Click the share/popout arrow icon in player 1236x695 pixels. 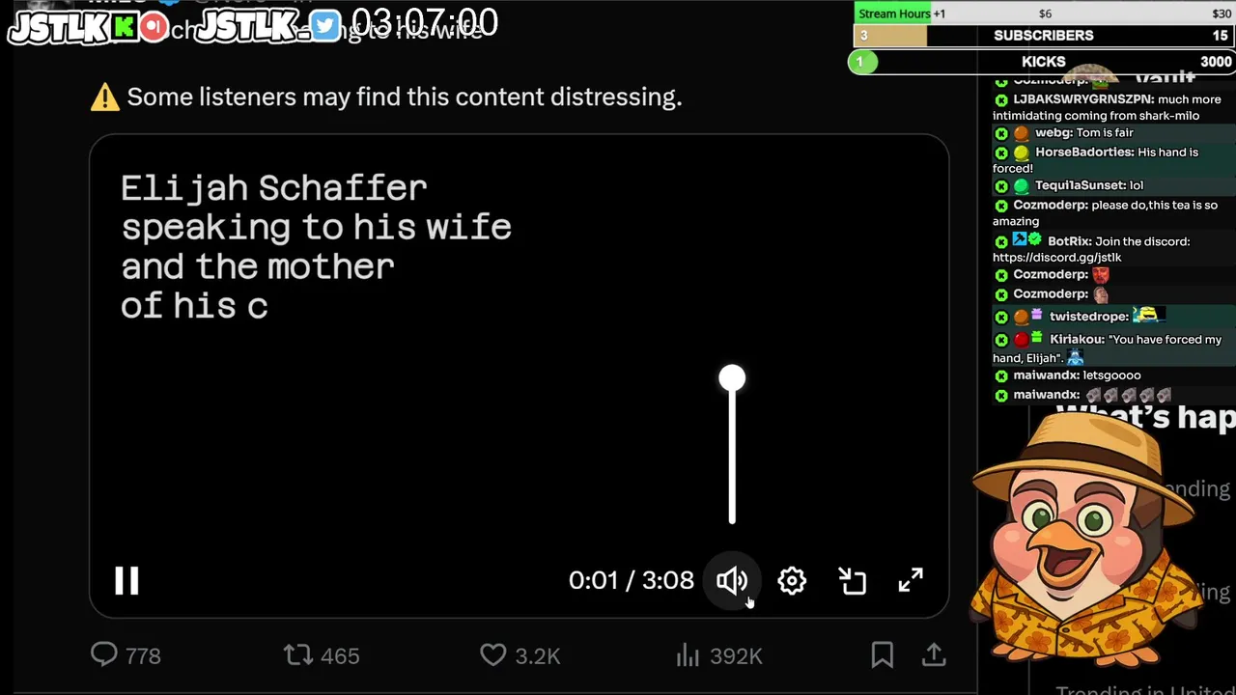point(852,580)
